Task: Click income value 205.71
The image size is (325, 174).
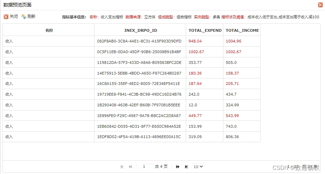Action: click(232, 84)
